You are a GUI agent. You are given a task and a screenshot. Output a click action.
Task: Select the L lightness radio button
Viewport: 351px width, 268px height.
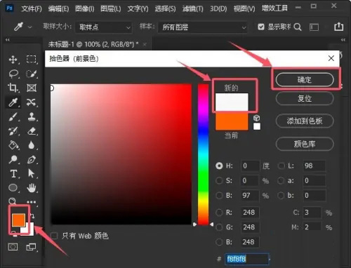pyautogui.click(x=281, y=166)
